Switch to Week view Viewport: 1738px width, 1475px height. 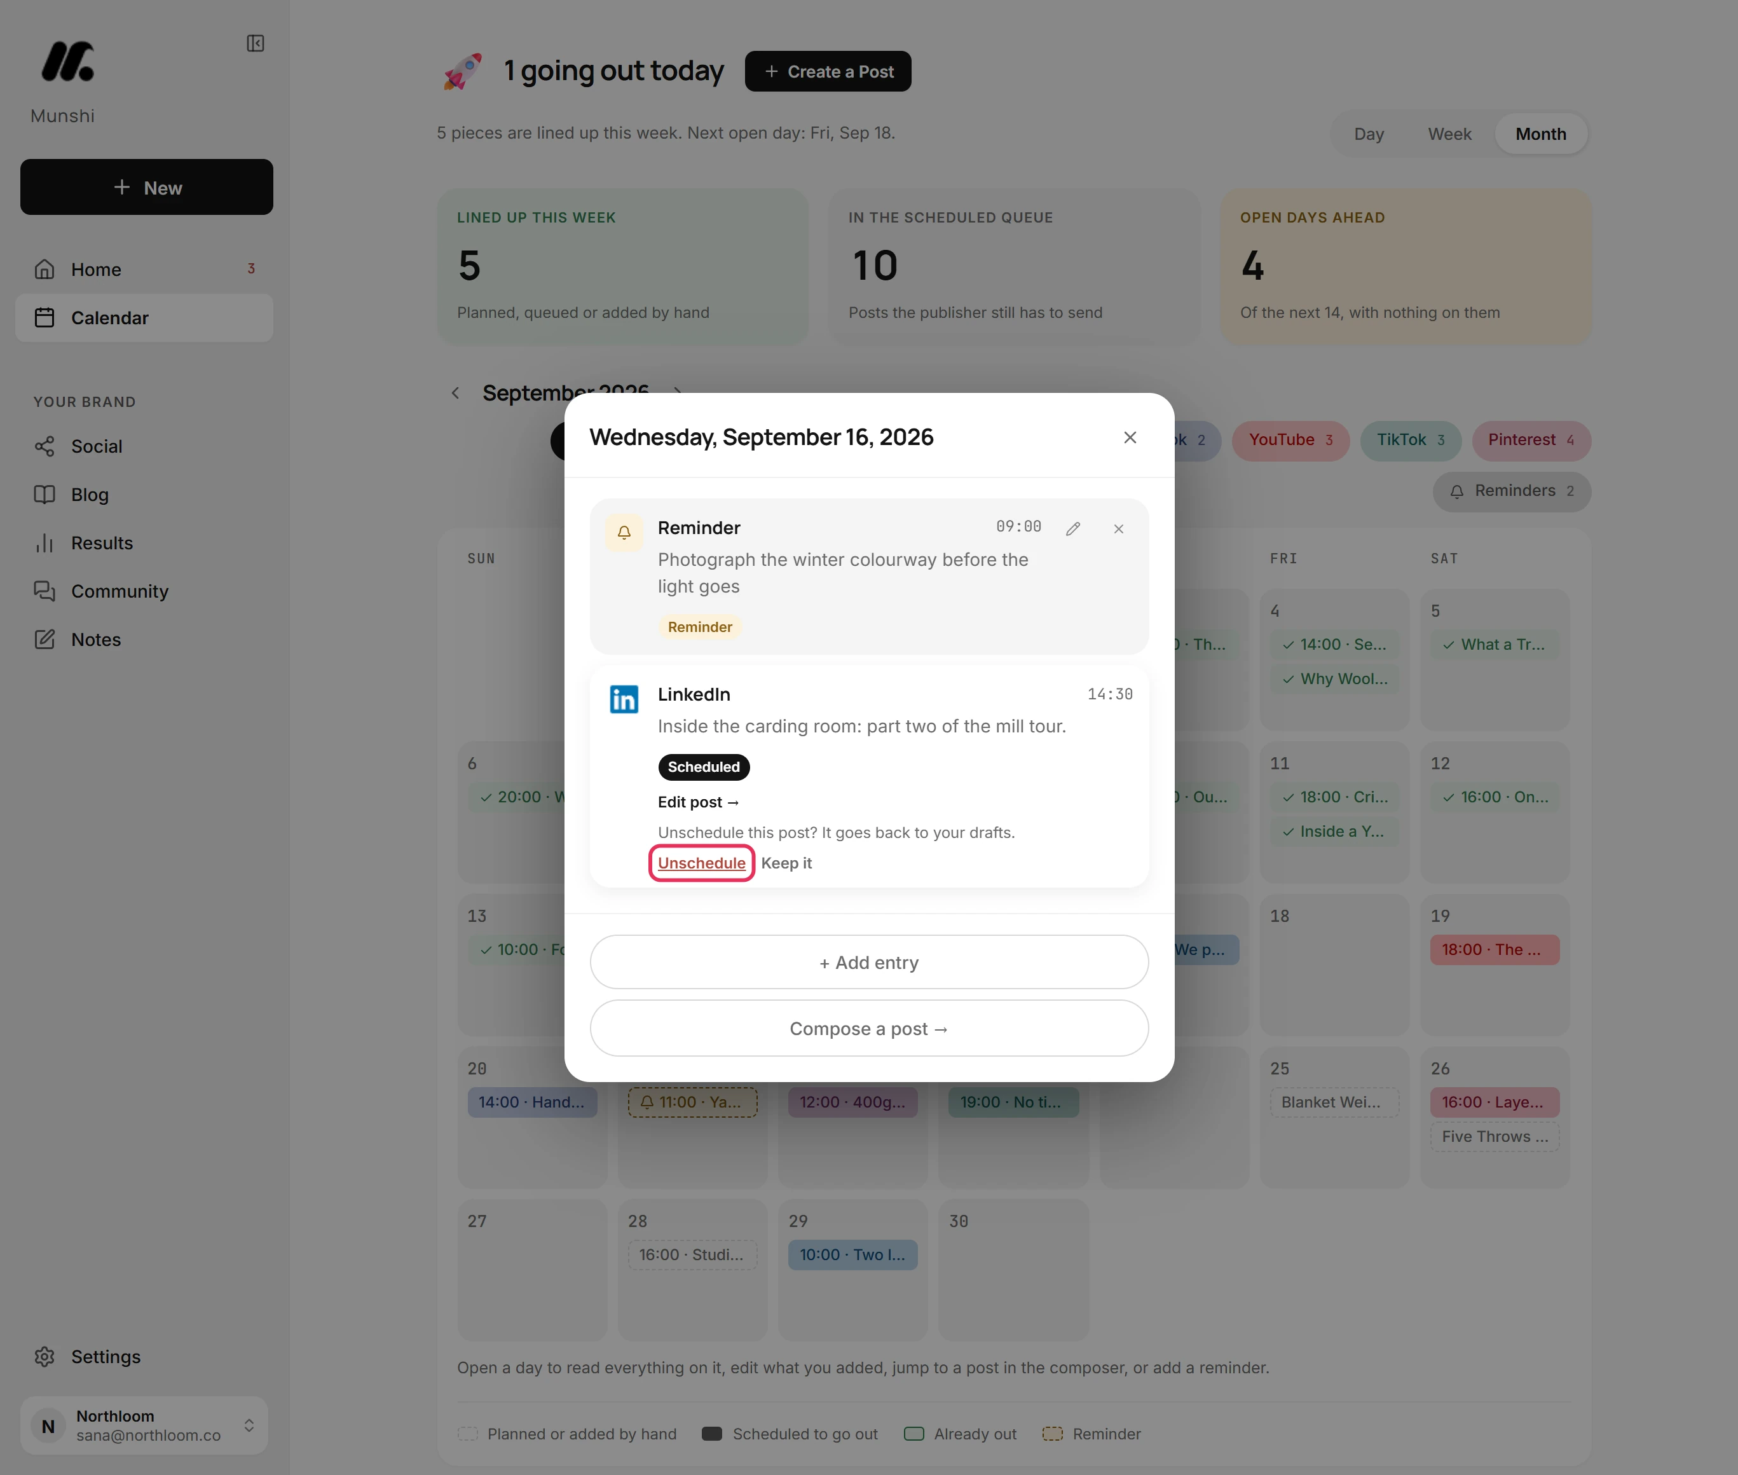[1449, 134]
